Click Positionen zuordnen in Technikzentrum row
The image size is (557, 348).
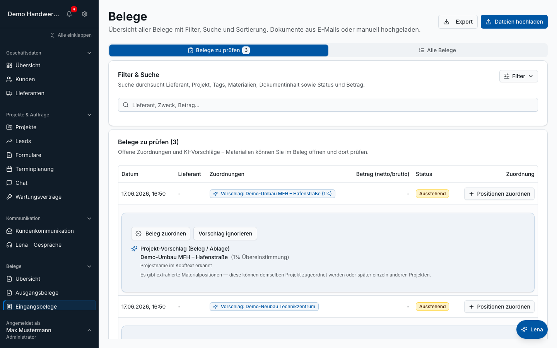point(499,307)
